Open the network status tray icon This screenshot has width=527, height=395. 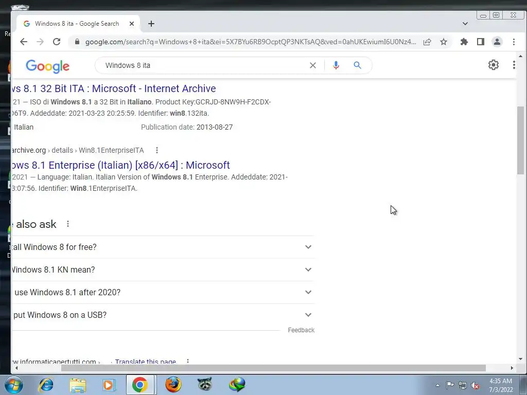(463, 385)
